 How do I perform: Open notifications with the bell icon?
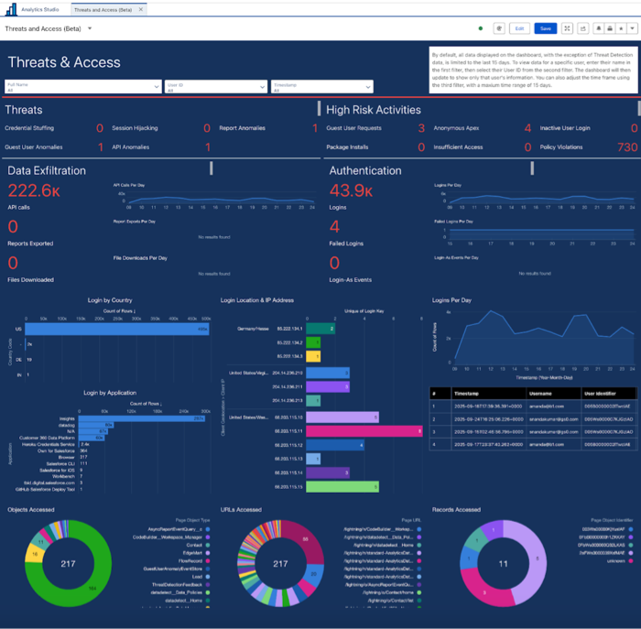tap(599, 28)
